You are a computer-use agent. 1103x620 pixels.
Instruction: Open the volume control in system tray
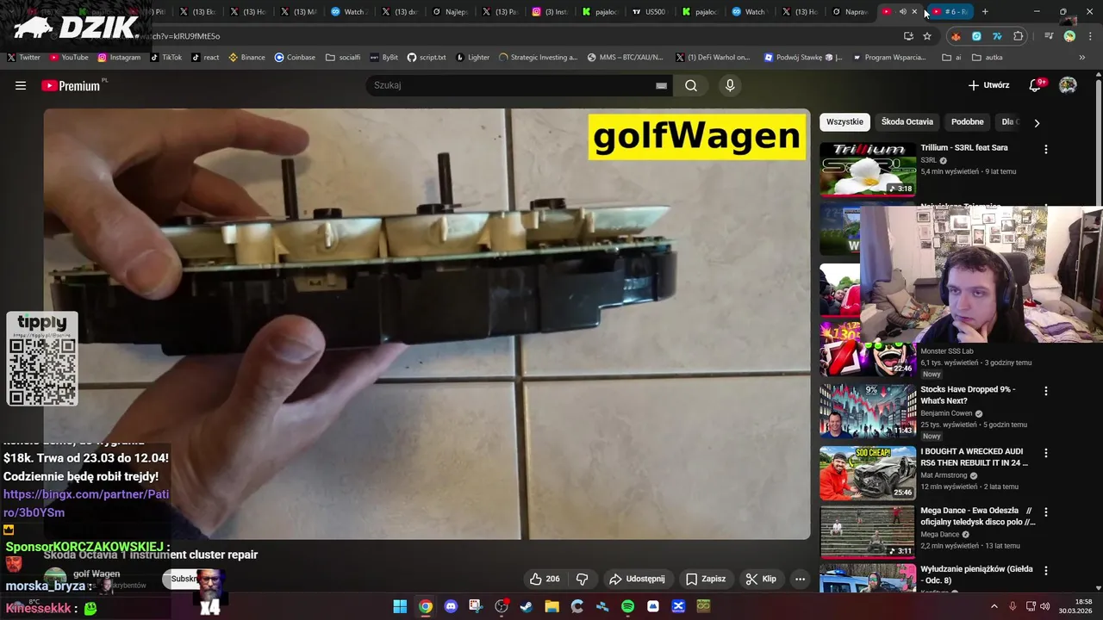click(1044, 606)
